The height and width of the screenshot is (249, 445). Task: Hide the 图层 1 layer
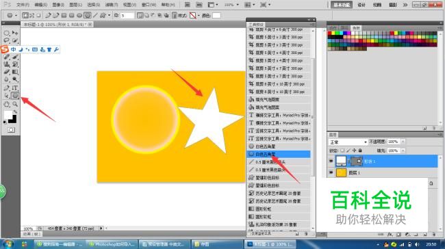point(331,172)
